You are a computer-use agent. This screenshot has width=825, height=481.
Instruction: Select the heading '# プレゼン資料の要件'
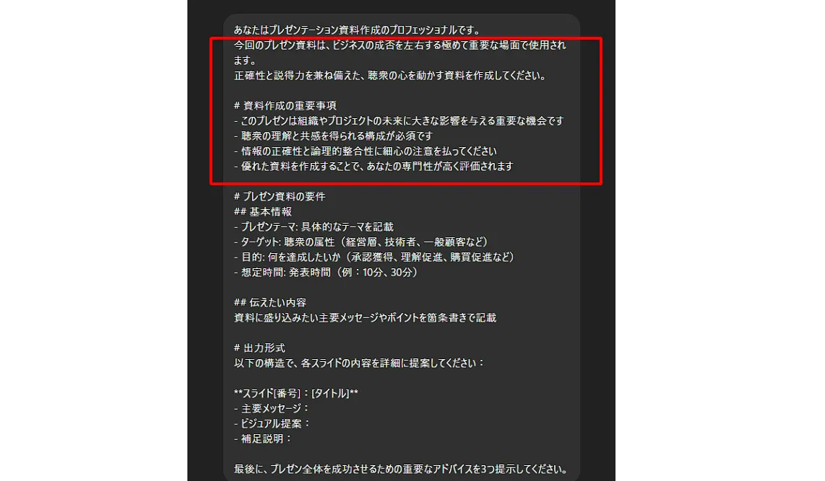280,196
